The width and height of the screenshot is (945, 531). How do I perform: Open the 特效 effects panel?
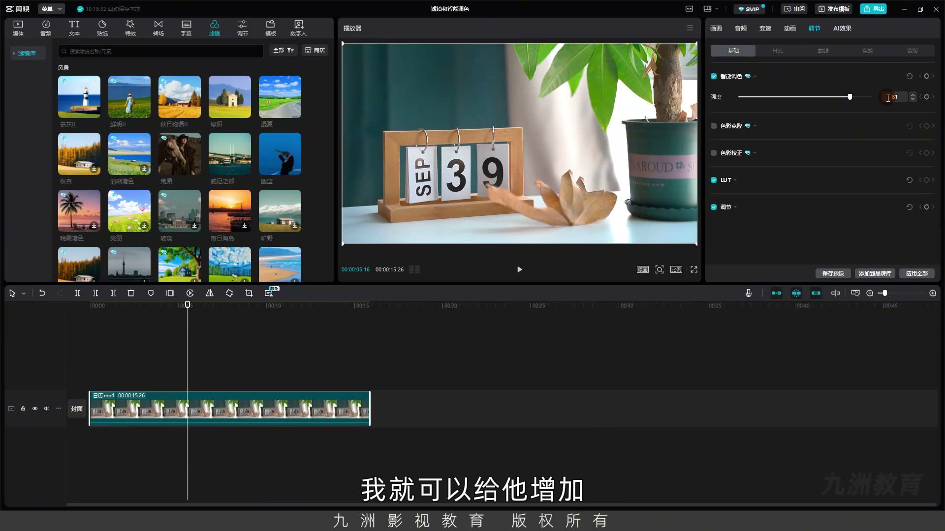tap(130, 28)
